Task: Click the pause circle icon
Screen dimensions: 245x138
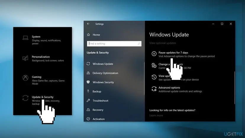Action: [x=154, y=54]
